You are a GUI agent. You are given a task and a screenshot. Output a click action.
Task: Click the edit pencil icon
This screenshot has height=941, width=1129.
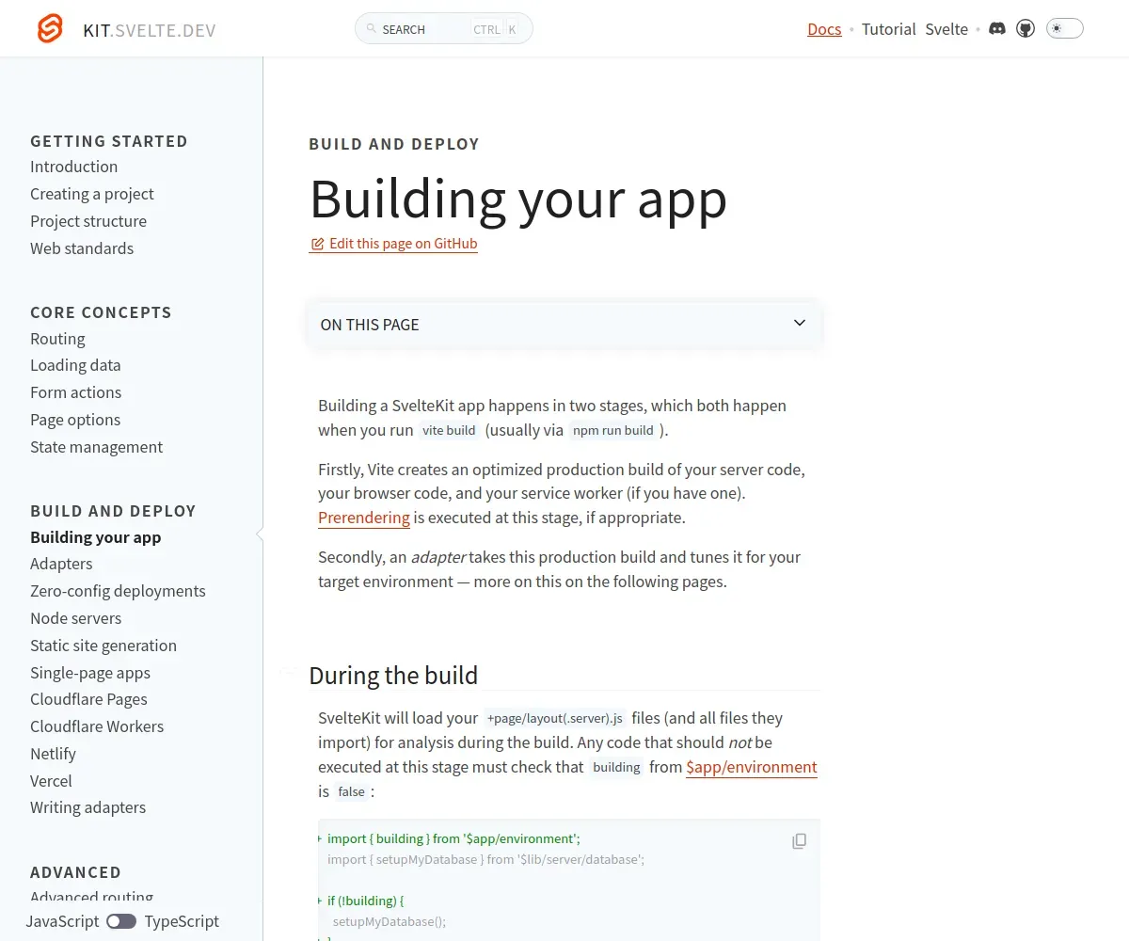click(317, 244)
